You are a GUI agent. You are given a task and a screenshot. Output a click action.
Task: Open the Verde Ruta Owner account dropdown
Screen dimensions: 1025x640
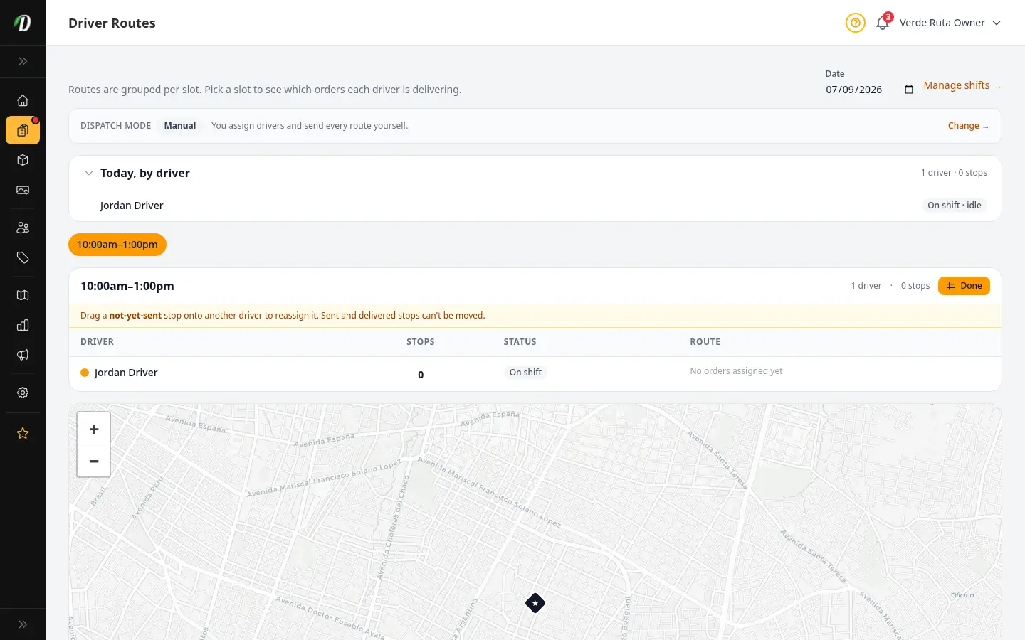click(950, 23)
